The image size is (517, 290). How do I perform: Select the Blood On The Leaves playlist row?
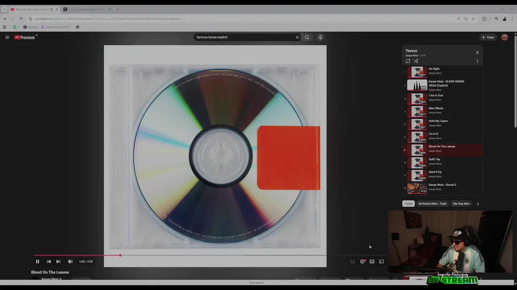coord(443,149)
